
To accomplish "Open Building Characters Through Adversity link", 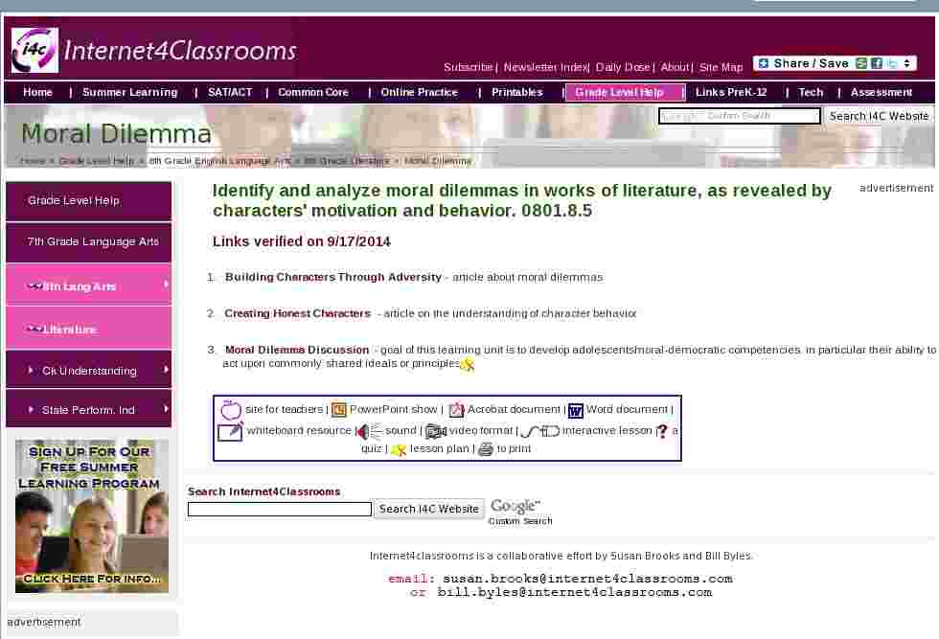I will point(333,277).
